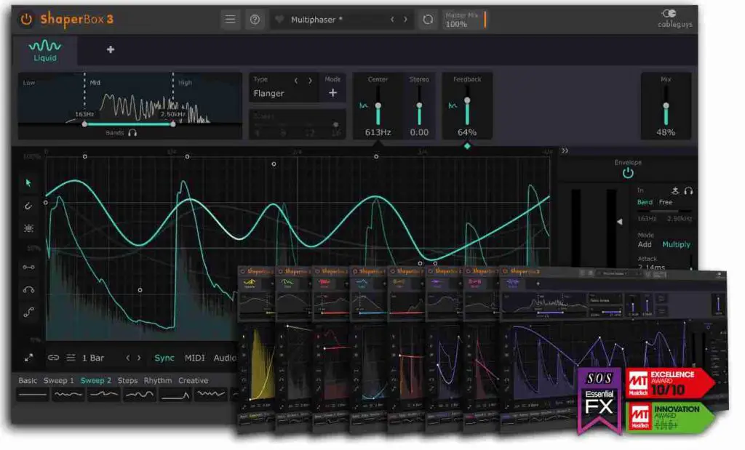The image size is (745, 450).
Task: Click the 2.50kHz high band split handle
Action: [x=173, y=124]
